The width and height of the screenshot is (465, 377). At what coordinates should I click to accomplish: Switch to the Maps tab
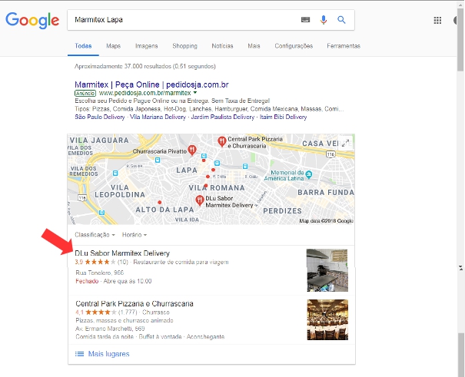tap(113, 46)
